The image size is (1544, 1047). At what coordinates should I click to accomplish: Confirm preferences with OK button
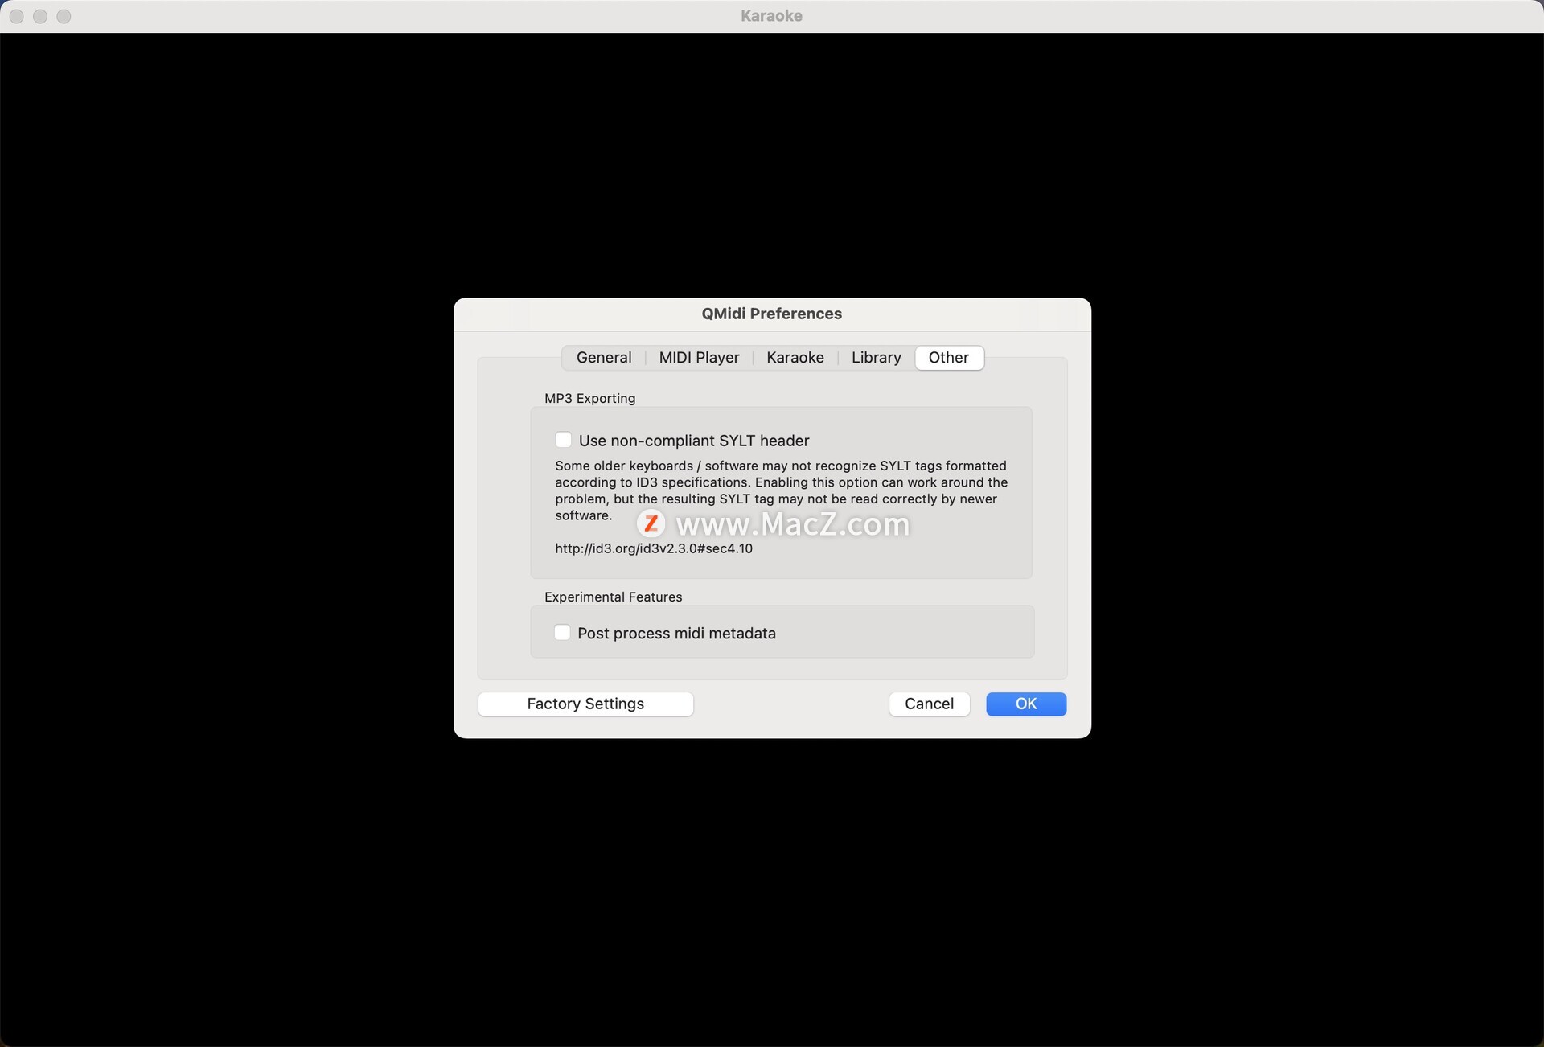[x=1025, y=704]
